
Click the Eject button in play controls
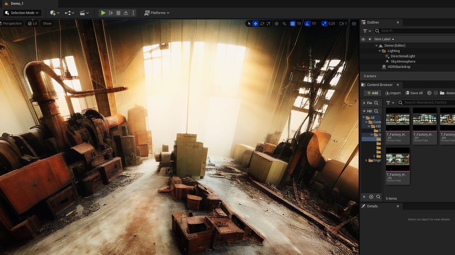(126, 13)
